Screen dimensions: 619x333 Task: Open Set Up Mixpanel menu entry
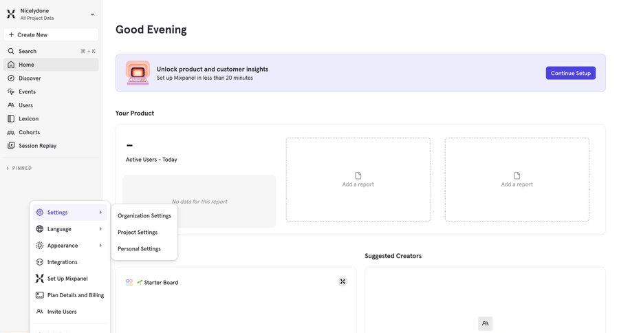coord(69,279)
